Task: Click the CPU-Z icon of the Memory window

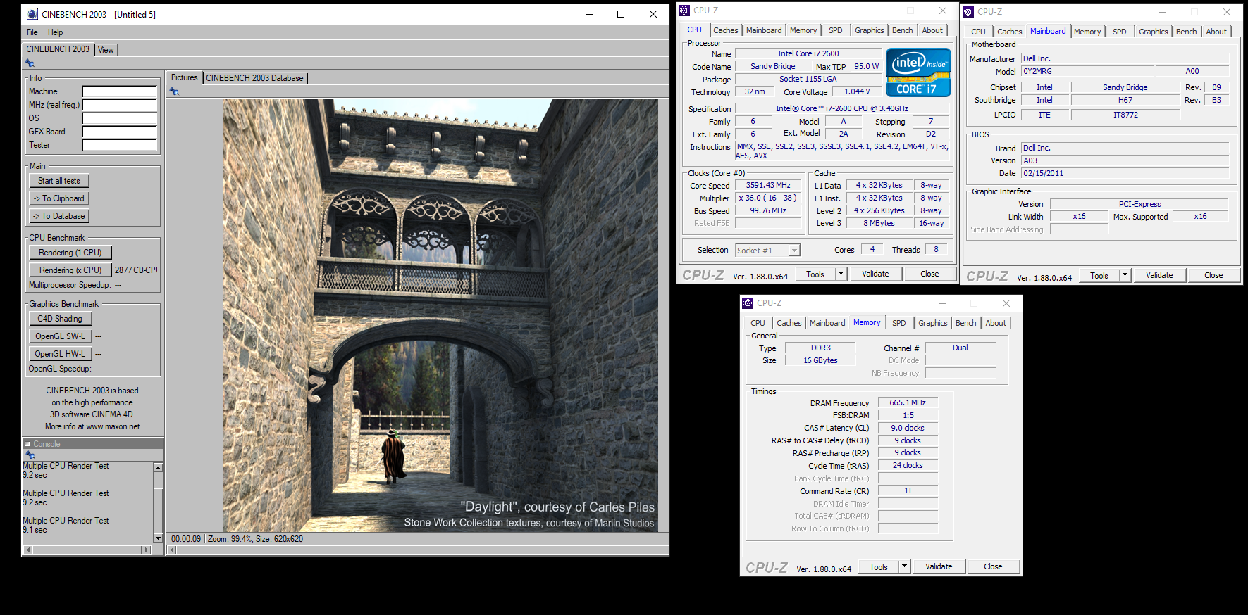Action: click(748, 303)
